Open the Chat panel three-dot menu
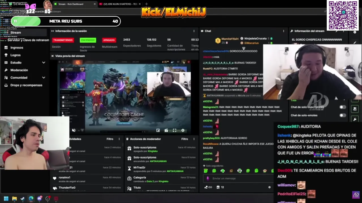362x203 pixels. [x=283, y=31]
